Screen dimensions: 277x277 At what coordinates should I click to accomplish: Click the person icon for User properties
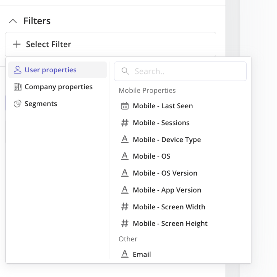18,70
